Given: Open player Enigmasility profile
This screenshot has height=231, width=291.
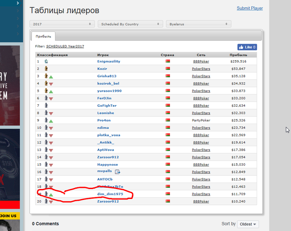Looking at the screenshot, I should click(109, 61).
